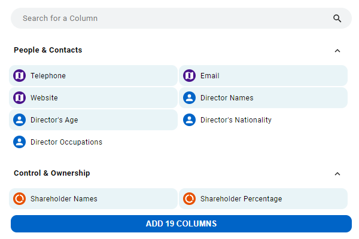
Task: Click the person icon beside Director Names
Action: (189, 98)
